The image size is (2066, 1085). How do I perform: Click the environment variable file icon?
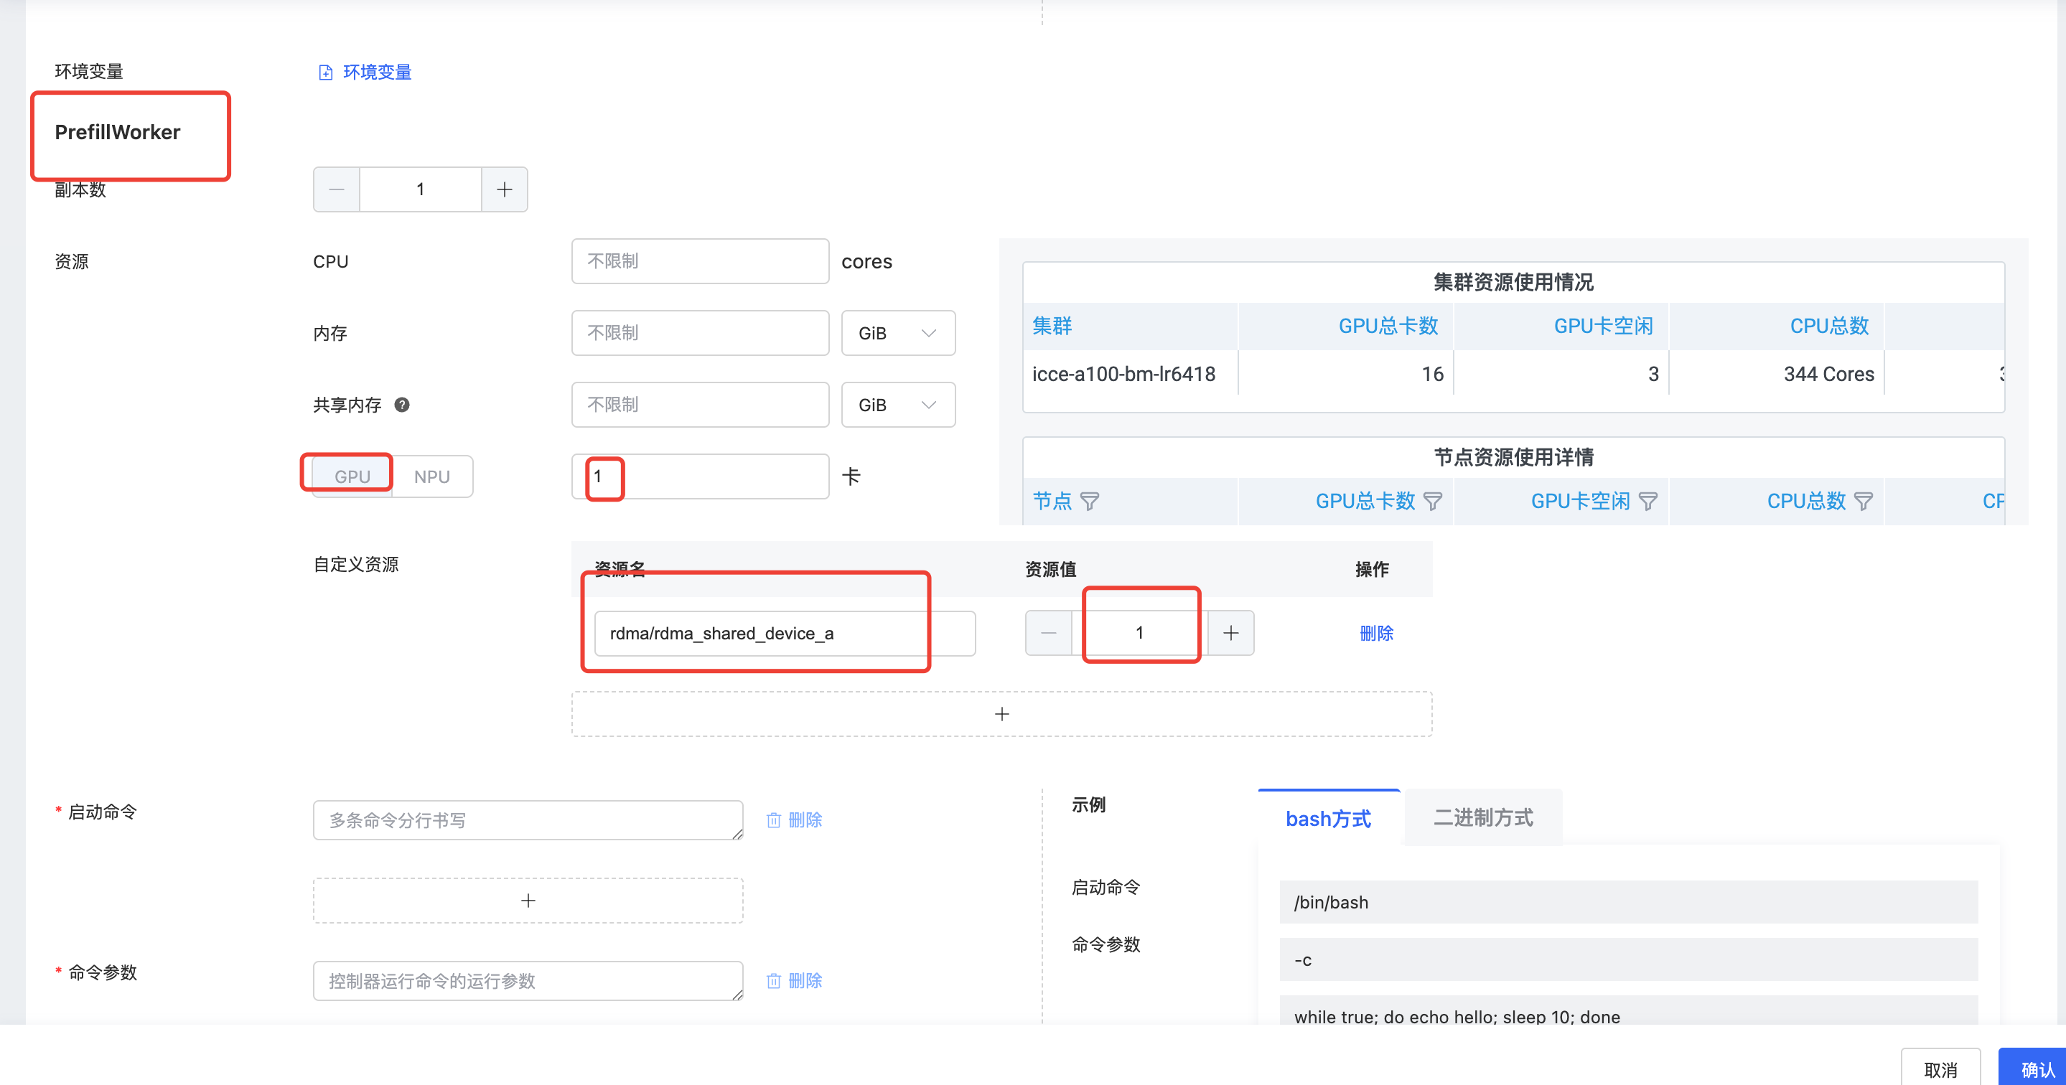click(326, 73)
